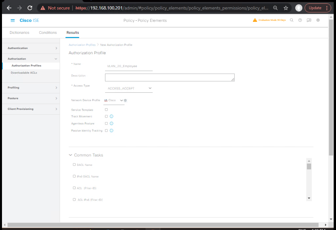This screenshot has height=230, width=336.
Task: Show info for Agentless Posture
Action: [111, 123]
